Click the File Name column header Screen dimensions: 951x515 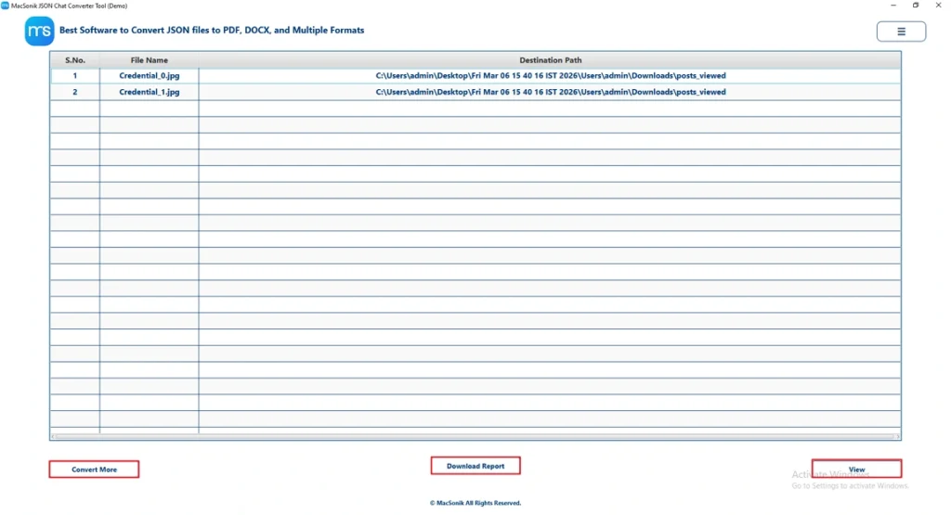click(150, 60)
